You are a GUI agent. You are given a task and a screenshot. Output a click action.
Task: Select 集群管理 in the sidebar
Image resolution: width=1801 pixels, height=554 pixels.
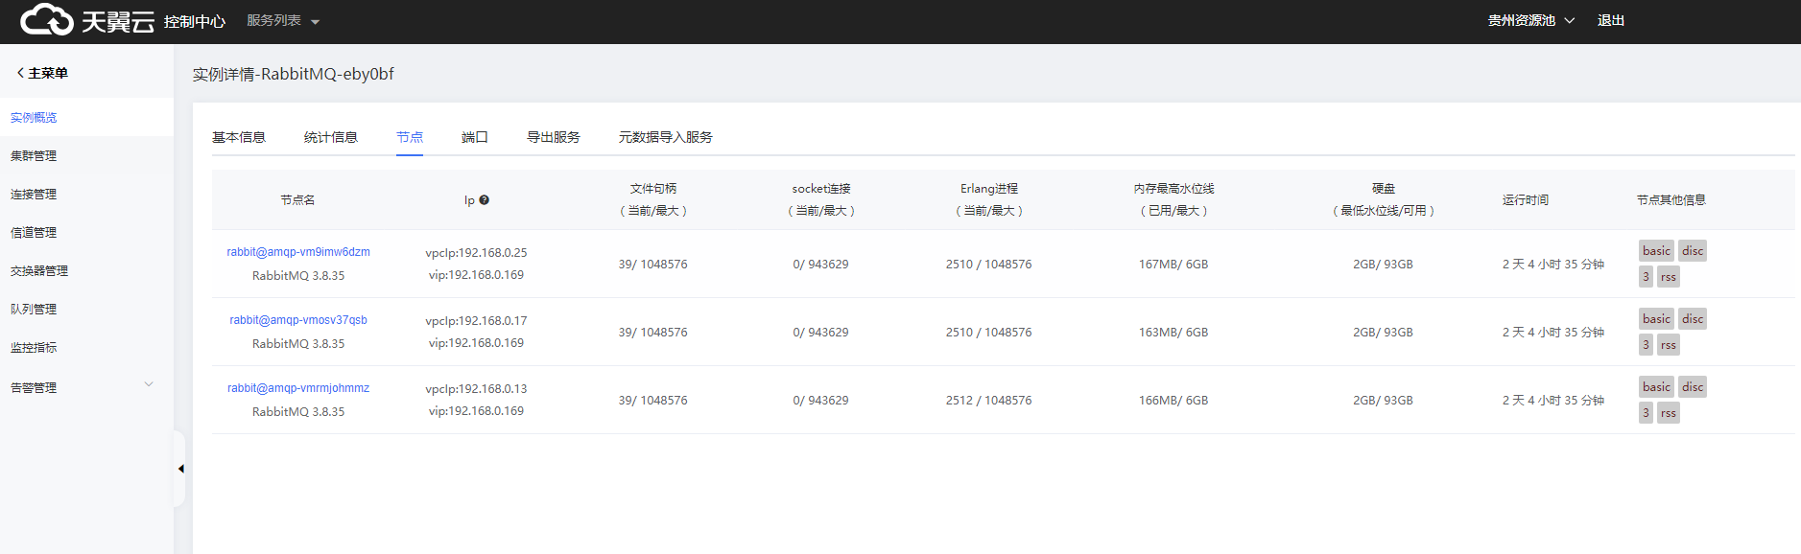34,155
